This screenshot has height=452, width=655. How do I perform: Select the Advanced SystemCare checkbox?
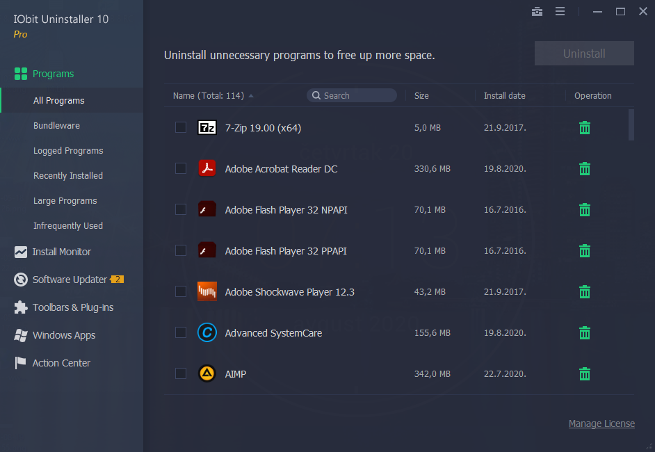tap(181, 332)
